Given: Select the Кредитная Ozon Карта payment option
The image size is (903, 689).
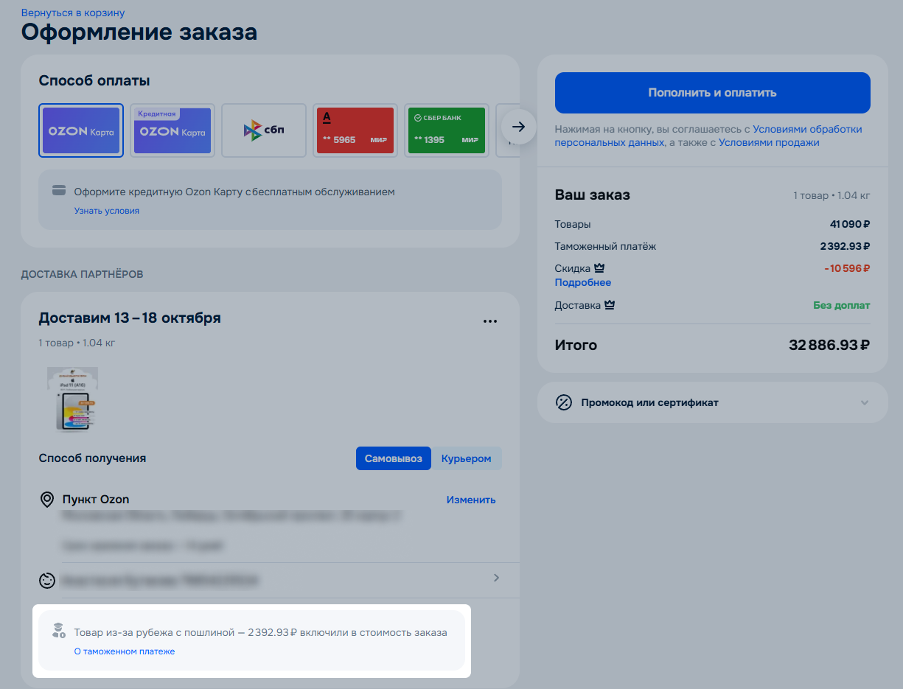Looking at the screenshot, I should click(x=172, y=130).
